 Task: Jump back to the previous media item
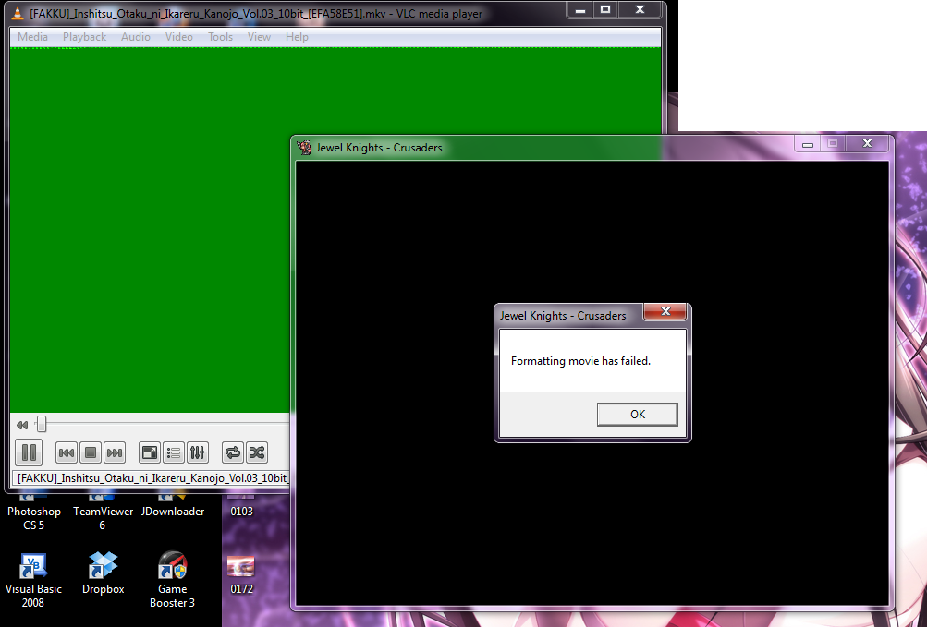(66, 452)
